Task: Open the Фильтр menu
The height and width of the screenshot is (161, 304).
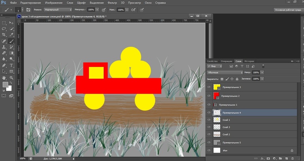Action: 112,3
